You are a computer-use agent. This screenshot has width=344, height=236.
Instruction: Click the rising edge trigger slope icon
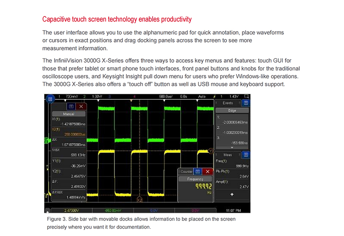(x=215, y=96)
